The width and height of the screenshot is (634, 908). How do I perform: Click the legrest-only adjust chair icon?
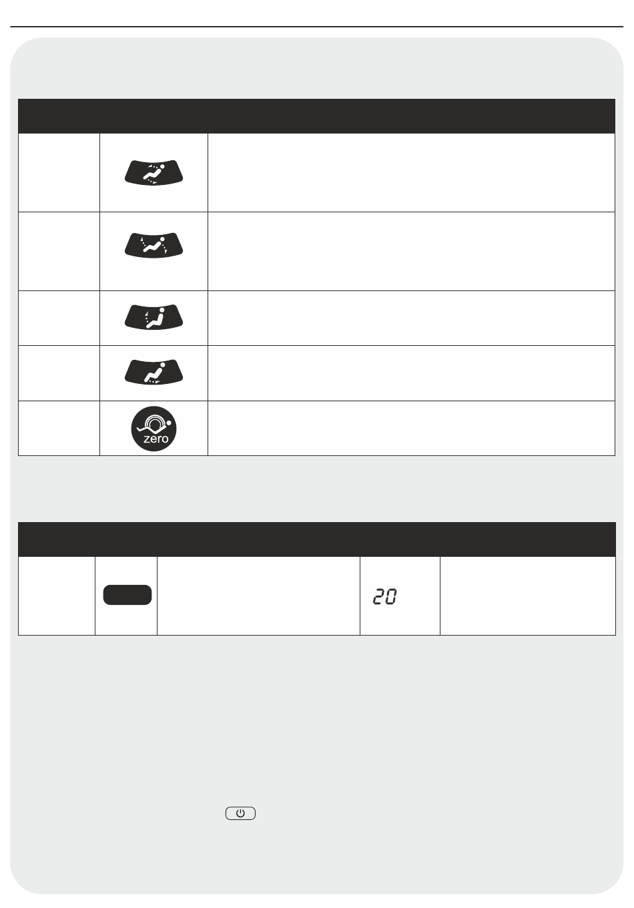click(154, 373)
